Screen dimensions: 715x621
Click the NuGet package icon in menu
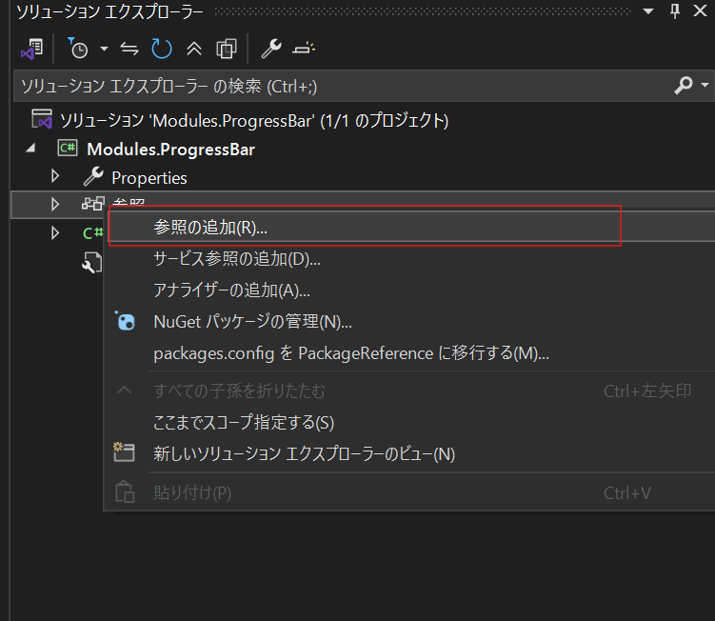tap(125, 321)
